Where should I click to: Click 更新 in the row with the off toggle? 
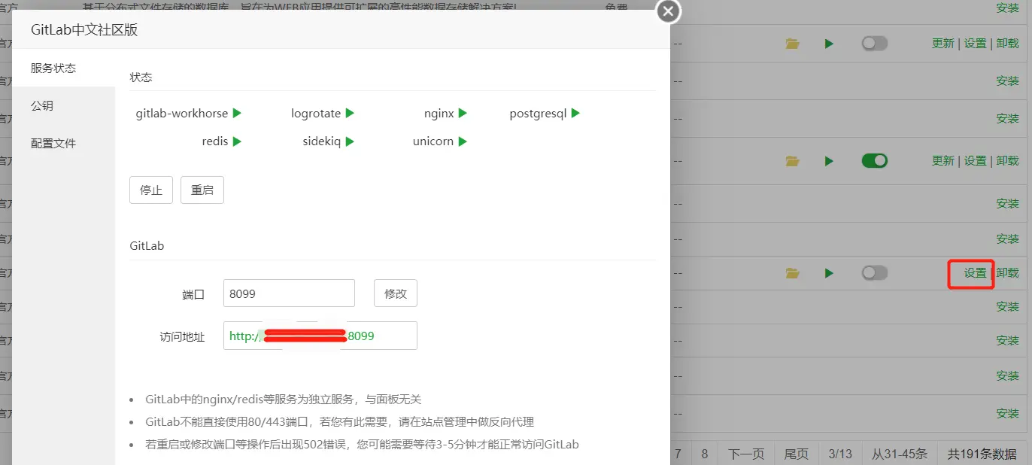click(x=943, y=44)
